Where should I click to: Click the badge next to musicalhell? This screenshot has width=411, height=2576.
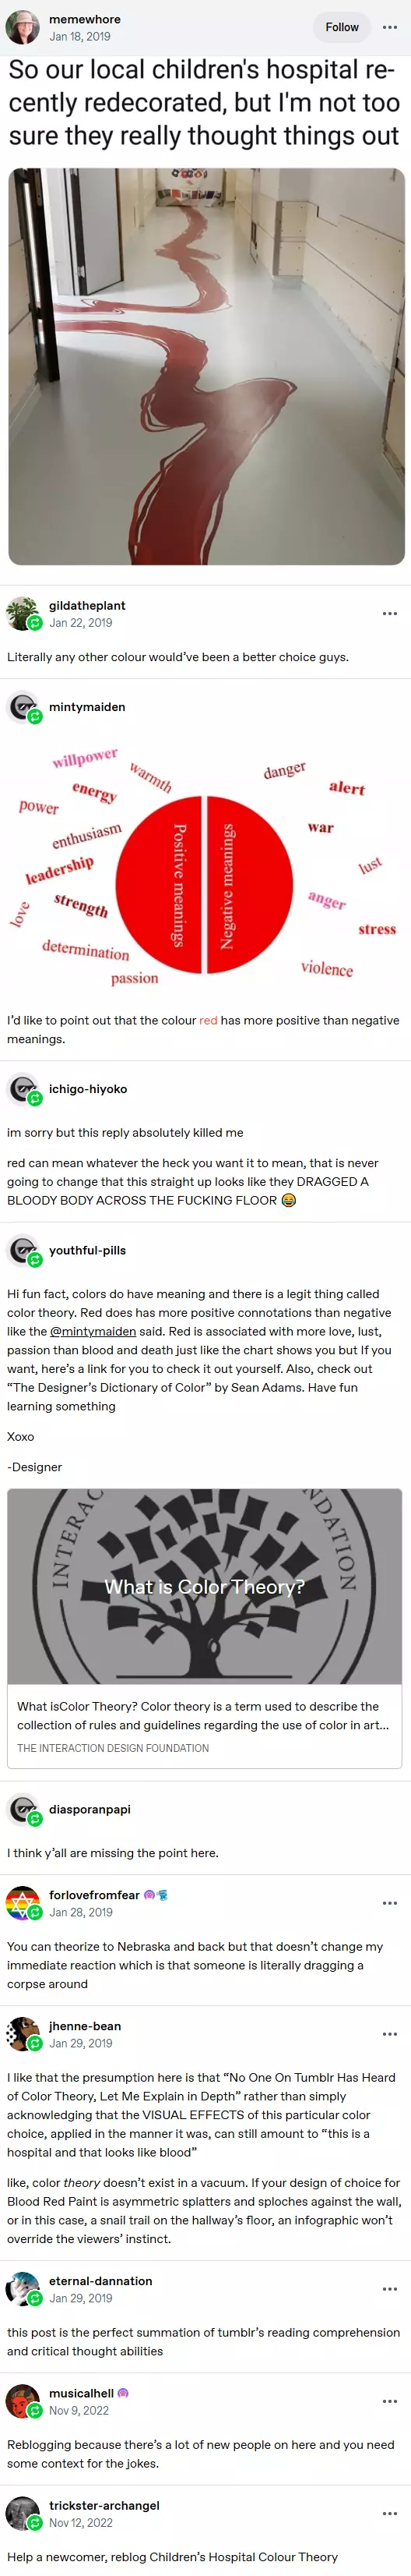coord(124,2393)
